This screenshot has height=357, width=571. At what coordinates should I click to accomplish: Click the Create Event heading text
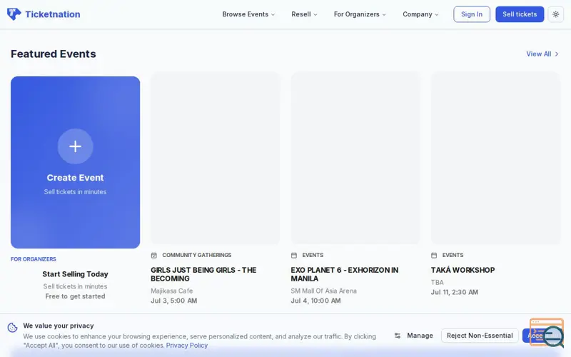tap(76, 177)
